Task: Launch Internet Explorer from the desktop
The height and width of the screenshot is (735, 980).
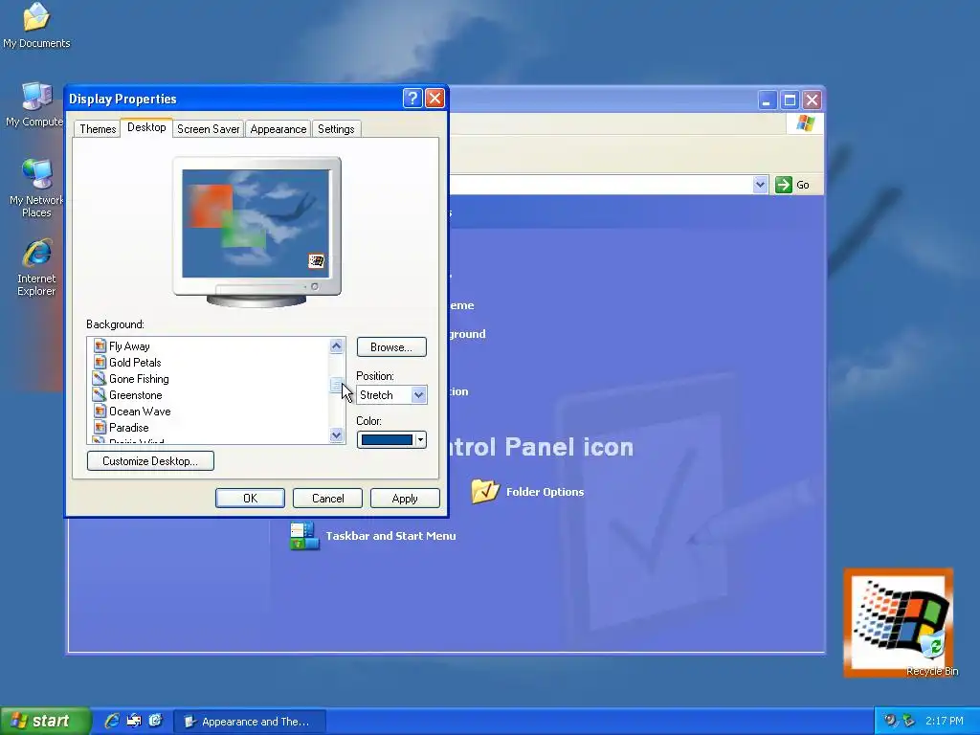Action: (36, 267)
